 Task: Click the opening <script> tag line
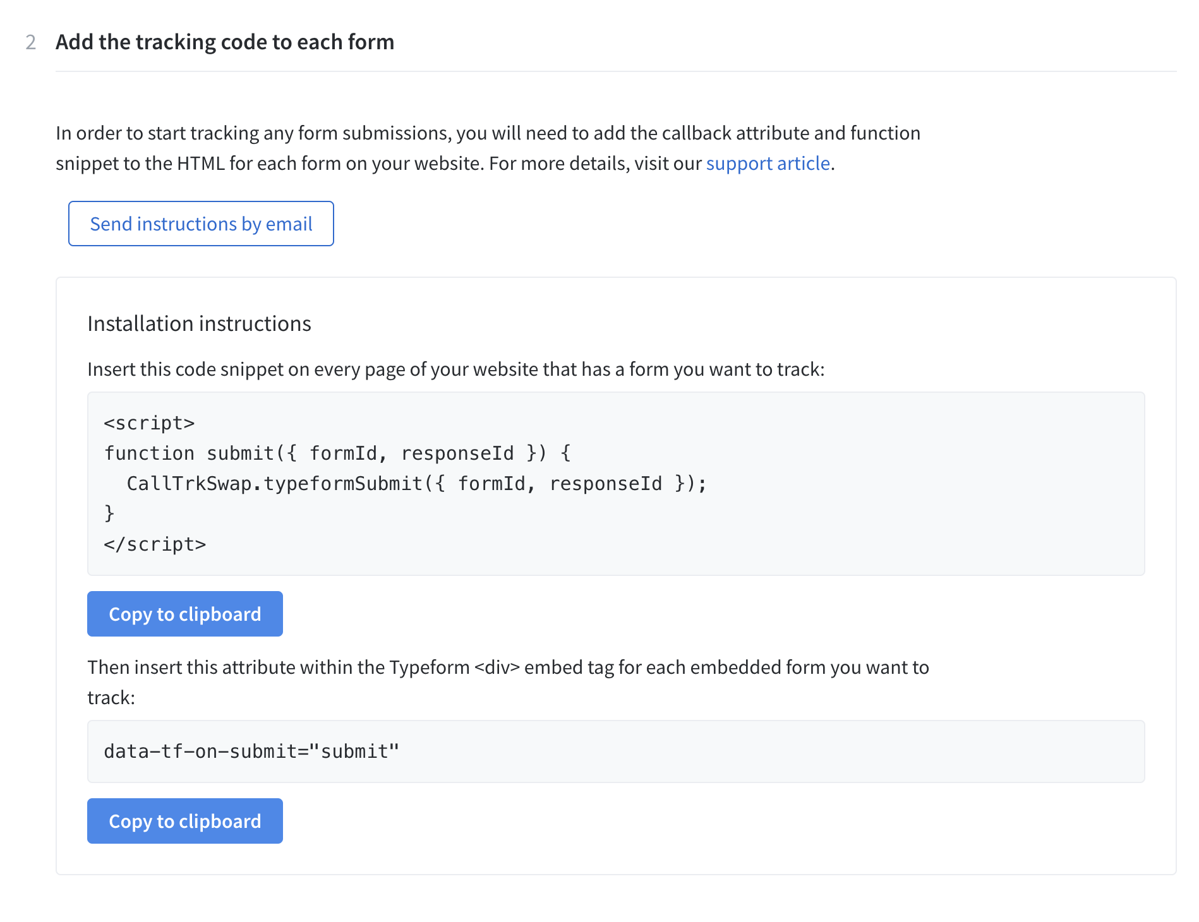tap(149, 423)
